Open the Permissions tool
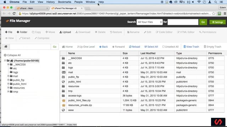227x127 pixels. coord(207,32)
